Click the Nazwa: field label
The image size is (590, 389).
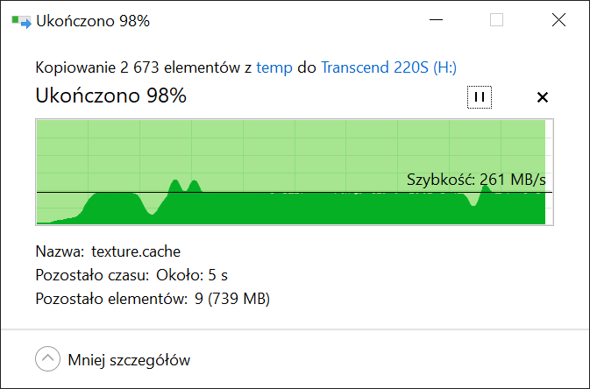coord(60,251)
